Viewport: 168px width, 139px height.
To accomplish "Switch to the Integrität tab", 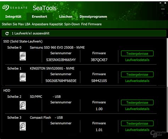I will [x=13, y=17].
